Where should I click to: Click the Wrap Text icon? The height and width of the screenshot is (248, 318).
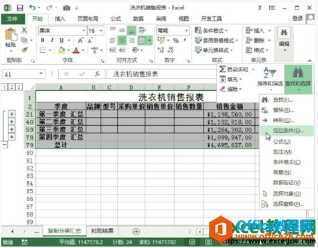(x=142, y=30)
